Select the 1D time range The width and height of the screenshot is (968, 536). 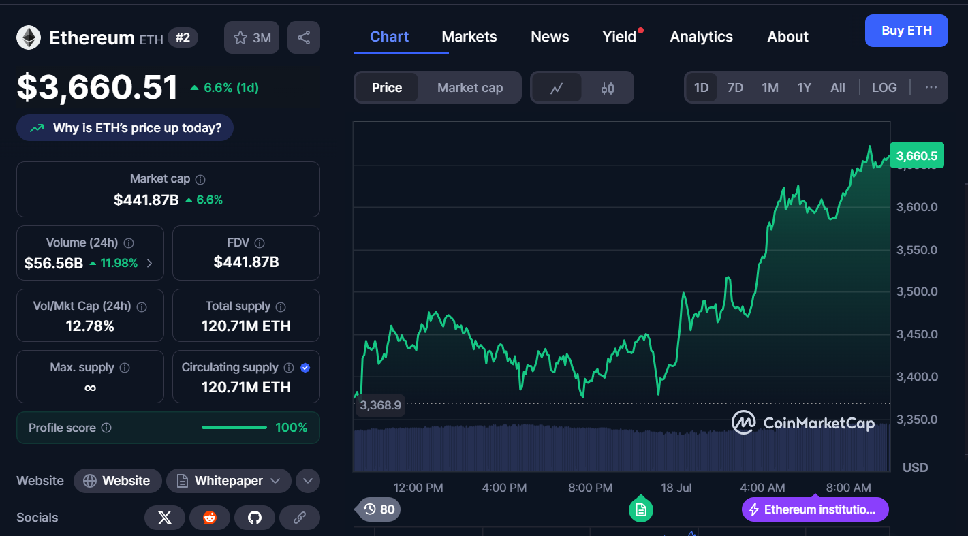point(702,88)
